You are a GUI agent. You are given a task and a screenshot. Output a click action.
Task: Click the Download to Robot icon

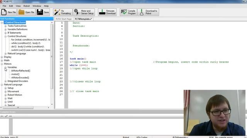[x=142, y=12]
